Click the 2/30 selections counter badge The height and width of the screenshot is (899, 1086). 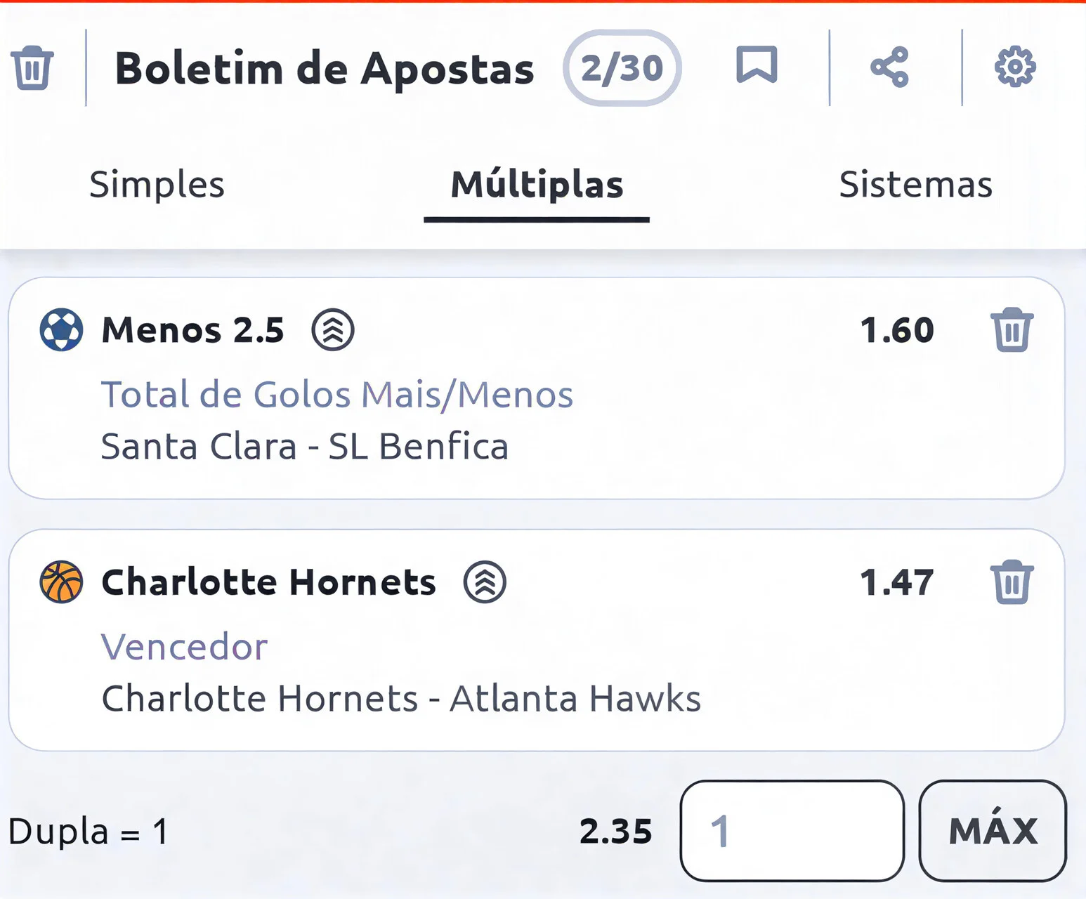tap(622, 68)
